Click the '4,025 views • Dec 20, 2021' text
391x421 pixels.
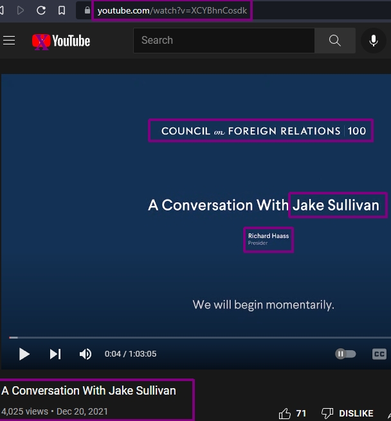[x=55, y=411]
